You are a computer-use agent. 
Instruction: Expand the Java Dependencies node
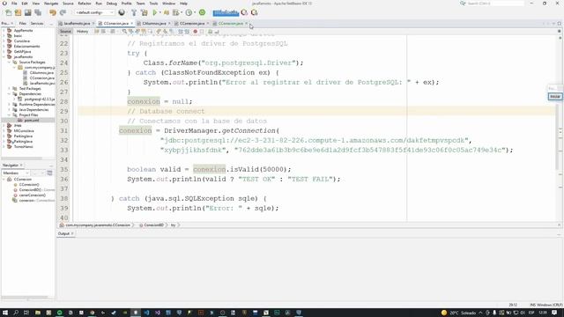coord(10,109)
